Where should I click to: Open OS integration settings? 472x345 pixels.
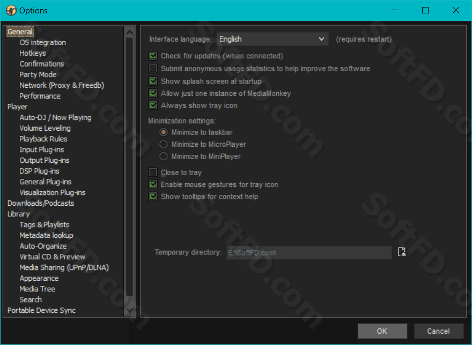pyautogui.click(x=43, y=42)
